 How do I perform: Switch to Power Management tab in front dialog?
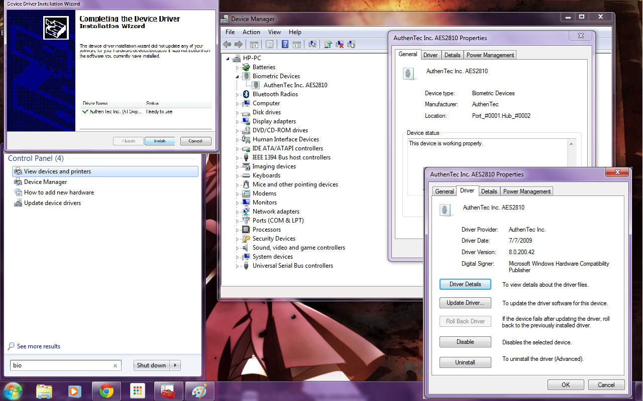point(527,191)
